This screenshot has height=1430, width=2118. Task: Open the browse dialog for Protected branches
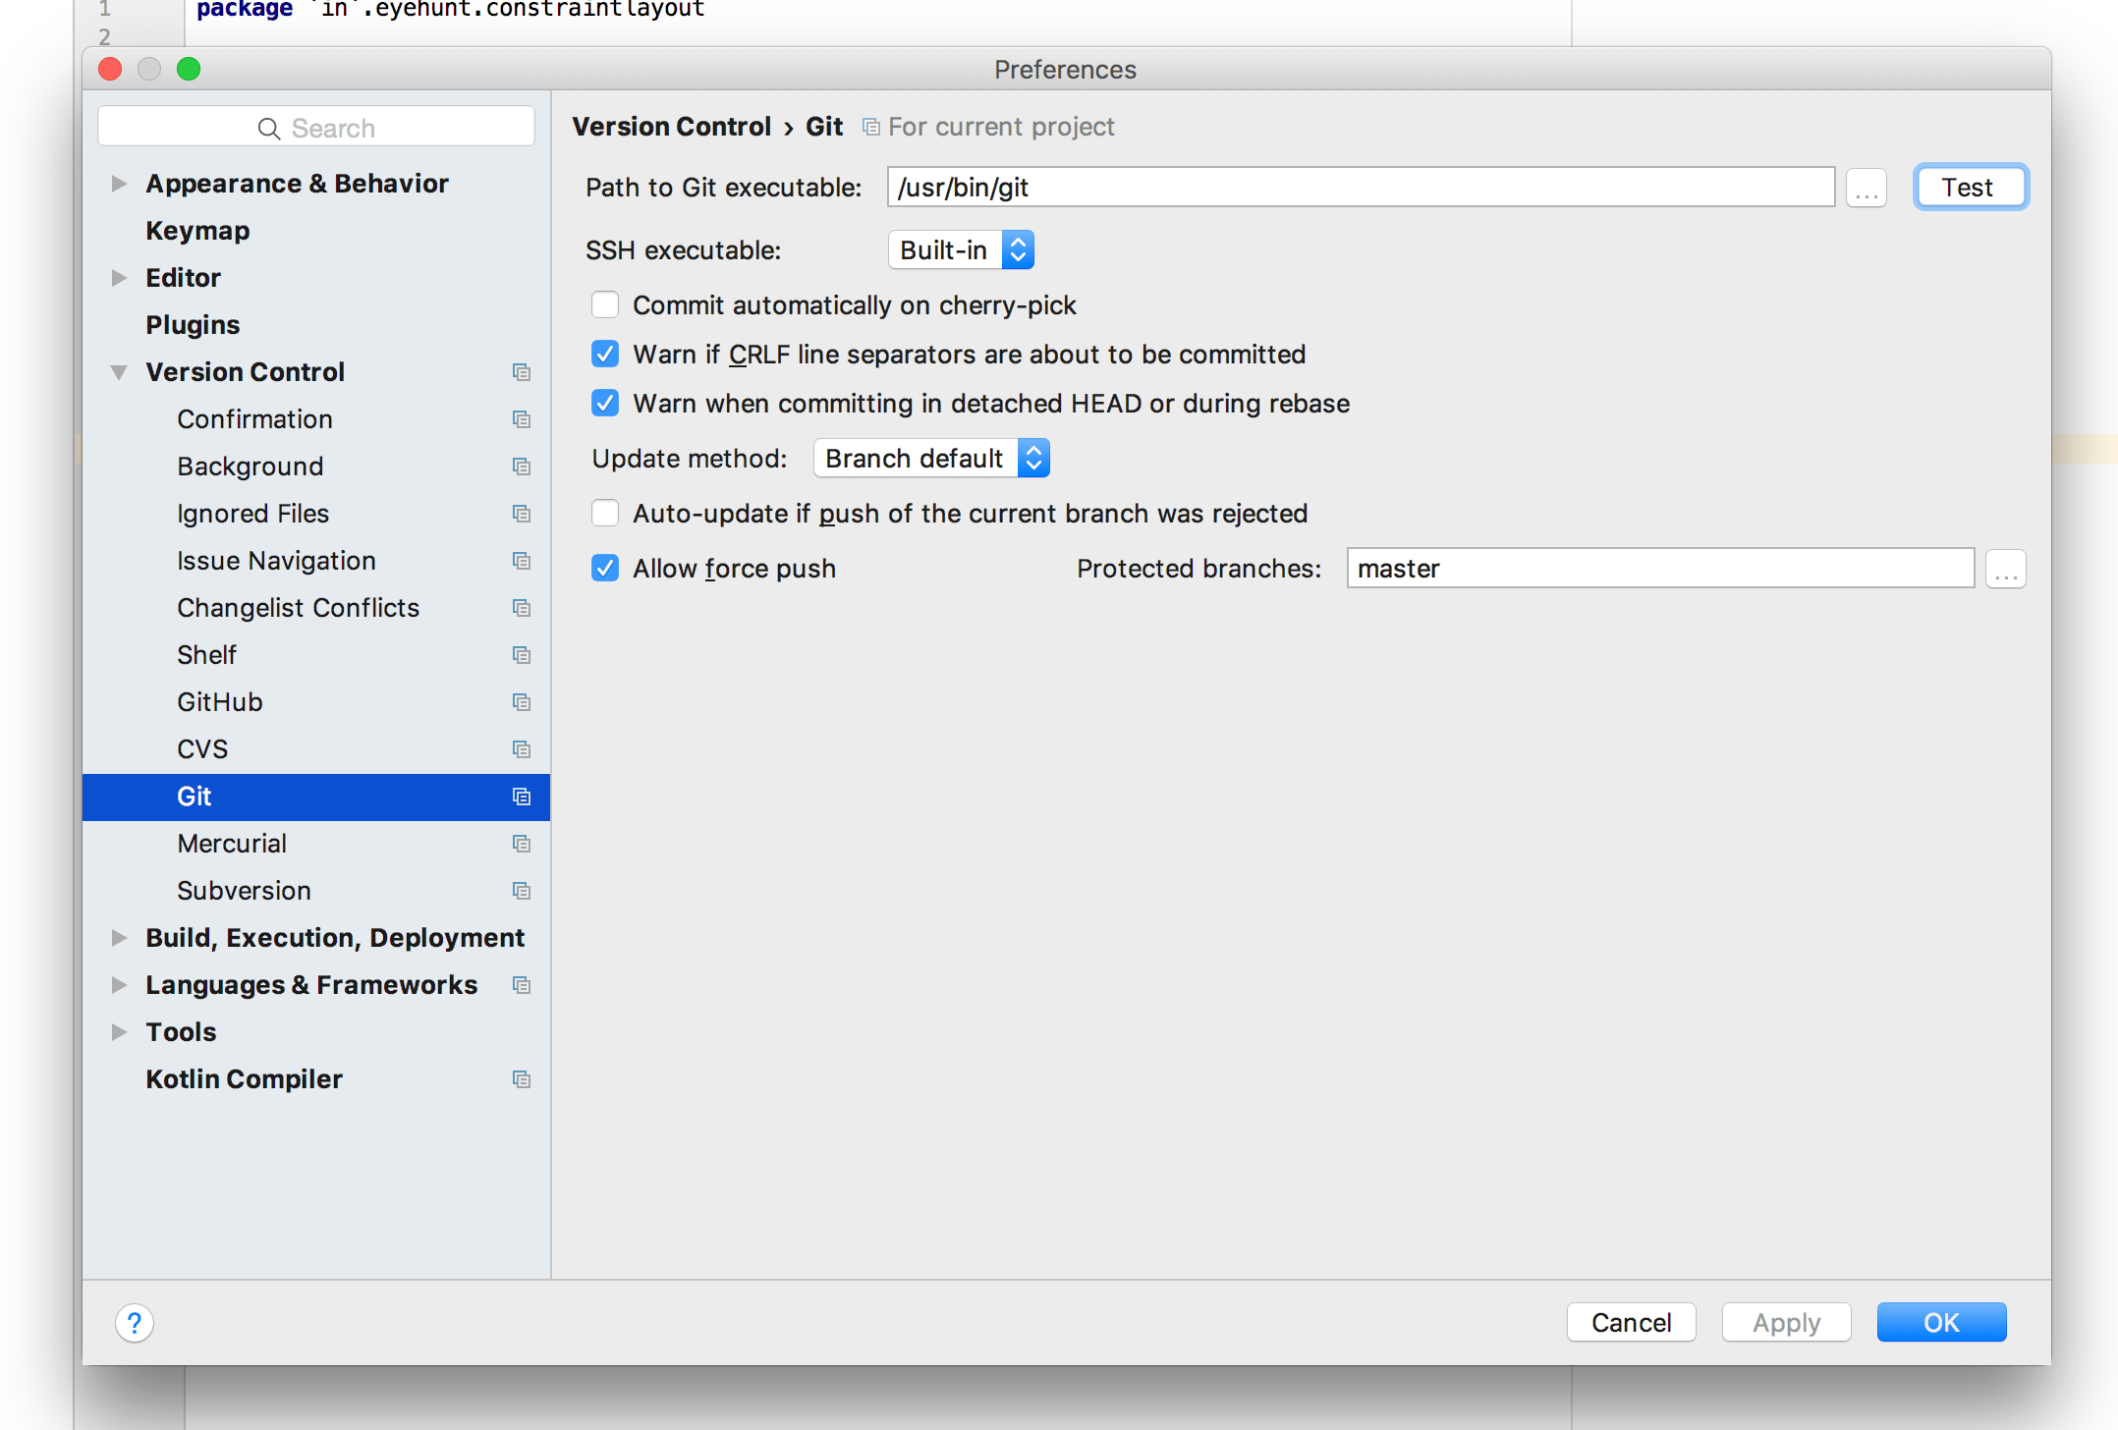[2005, 569]
